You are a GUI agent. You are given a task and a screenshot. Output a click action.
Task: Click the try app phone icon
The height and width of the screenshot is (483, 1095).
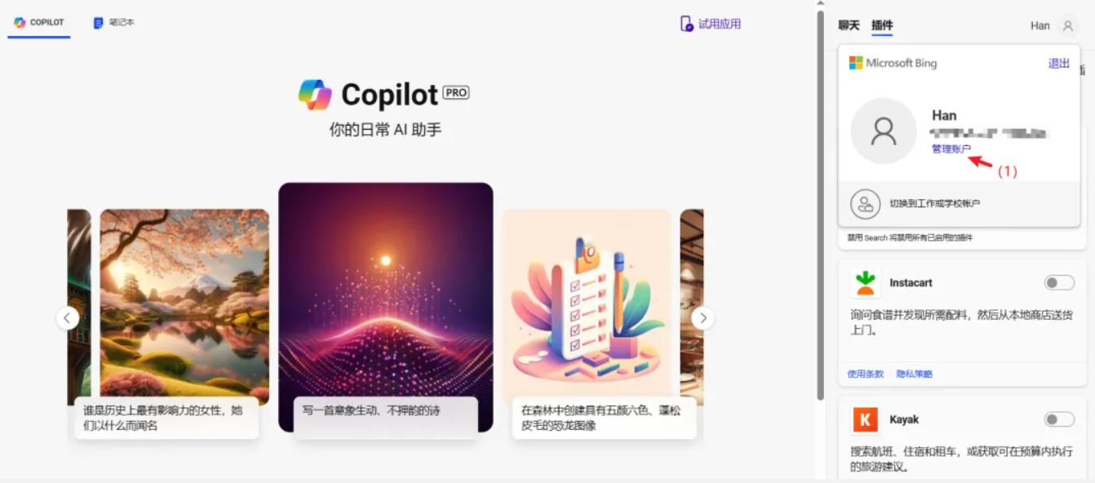(687, 24)
